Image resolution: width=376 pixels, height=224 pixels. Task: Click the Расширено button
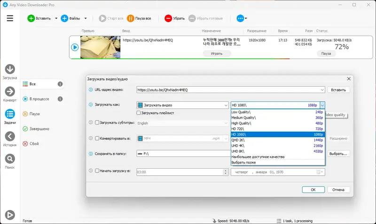click(x=338, y=138)
